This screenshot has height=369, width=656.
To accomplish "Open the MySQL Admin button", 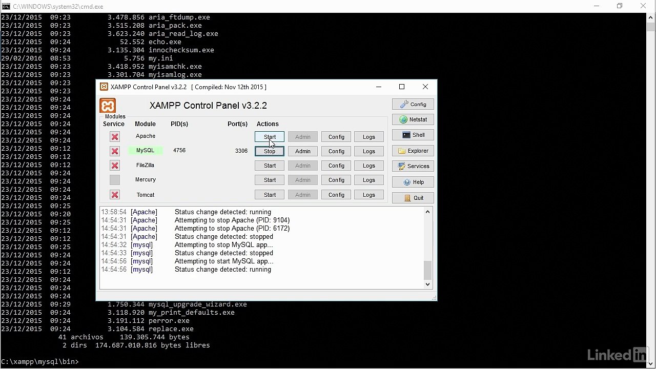I will 303,151.
